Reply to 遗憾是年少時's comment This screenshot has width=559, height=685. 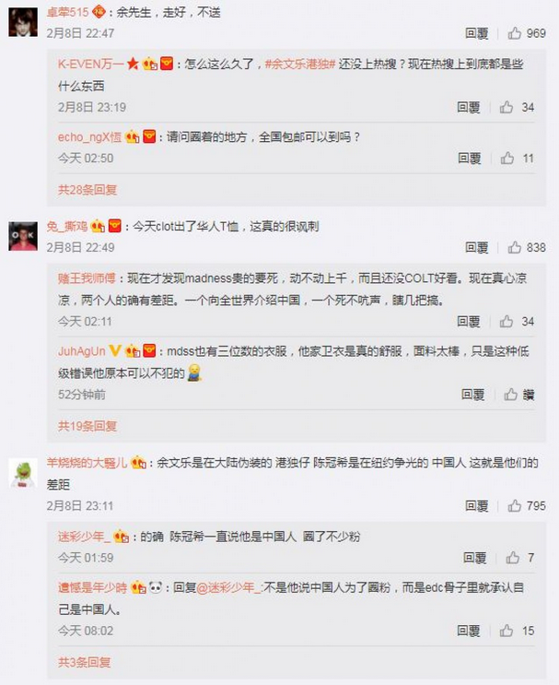click(x=469, y=631)
